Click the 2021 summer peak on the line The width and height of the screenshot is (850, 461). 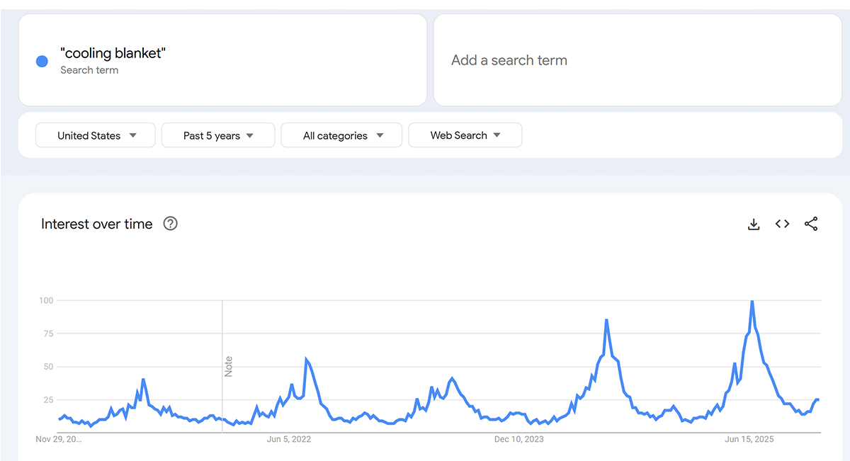click(143, 380)
